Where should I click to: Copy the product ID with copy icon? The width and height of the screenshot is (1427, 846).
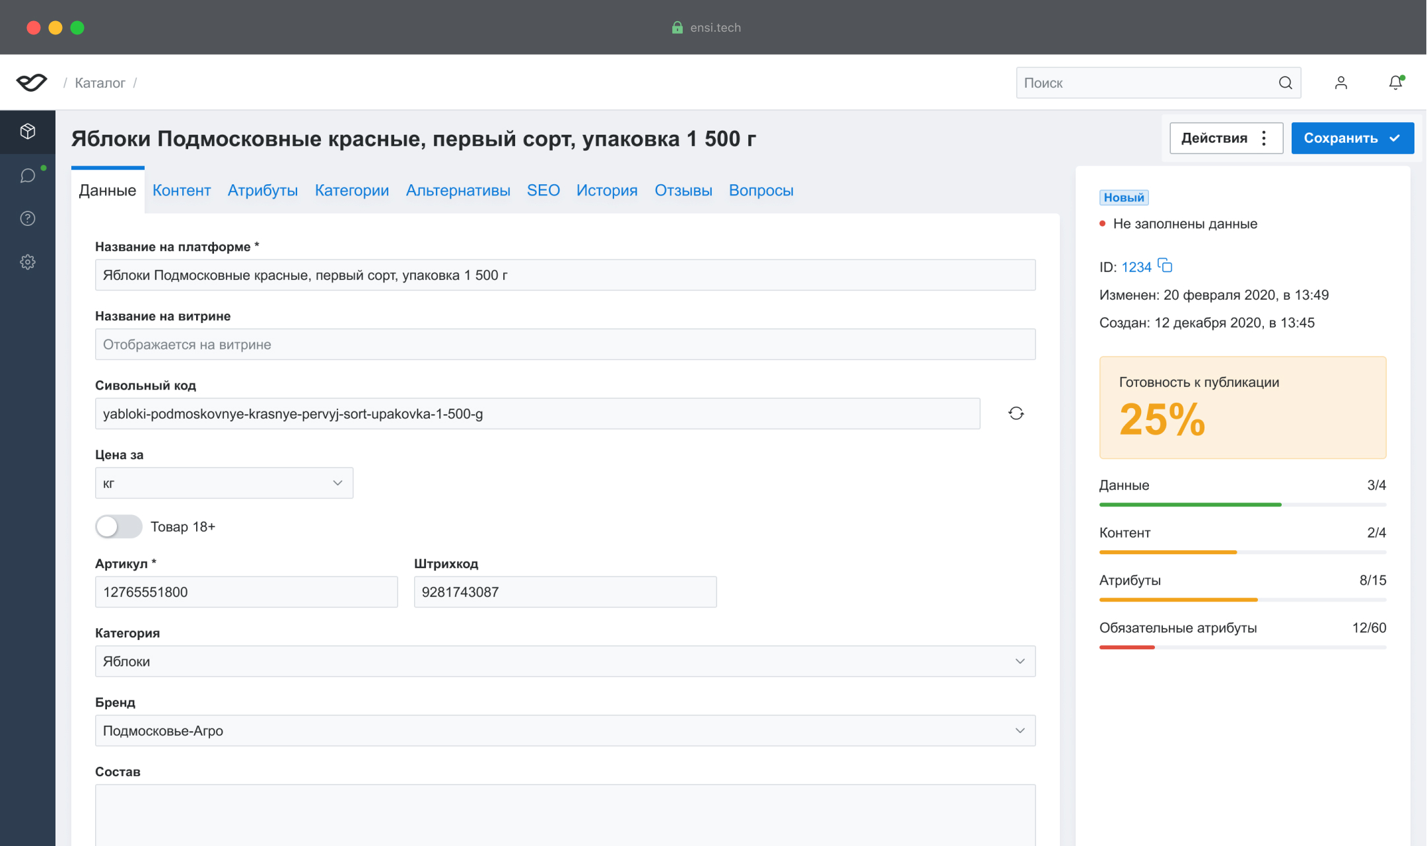[1166, 266]
